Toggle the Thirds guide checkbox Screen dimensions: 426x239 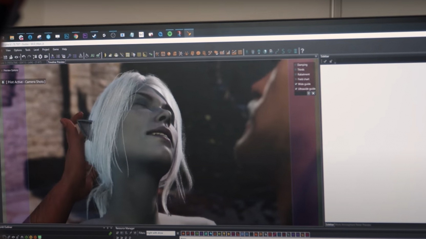(296, 70)
